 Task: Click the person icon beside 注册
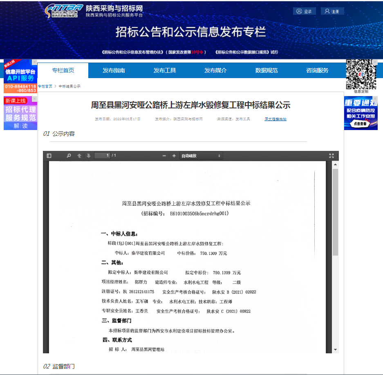[327, 11]
